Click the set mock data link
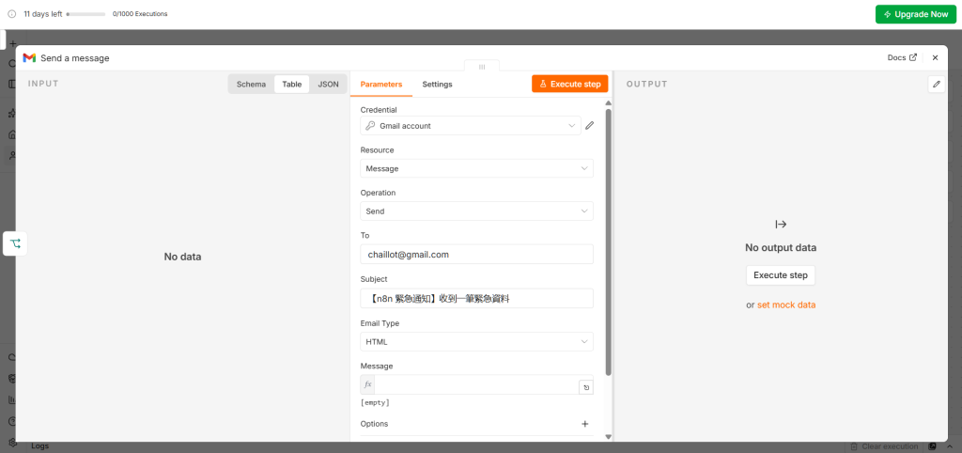This screenshot has height=453, width=962. (x=786, y=305)
